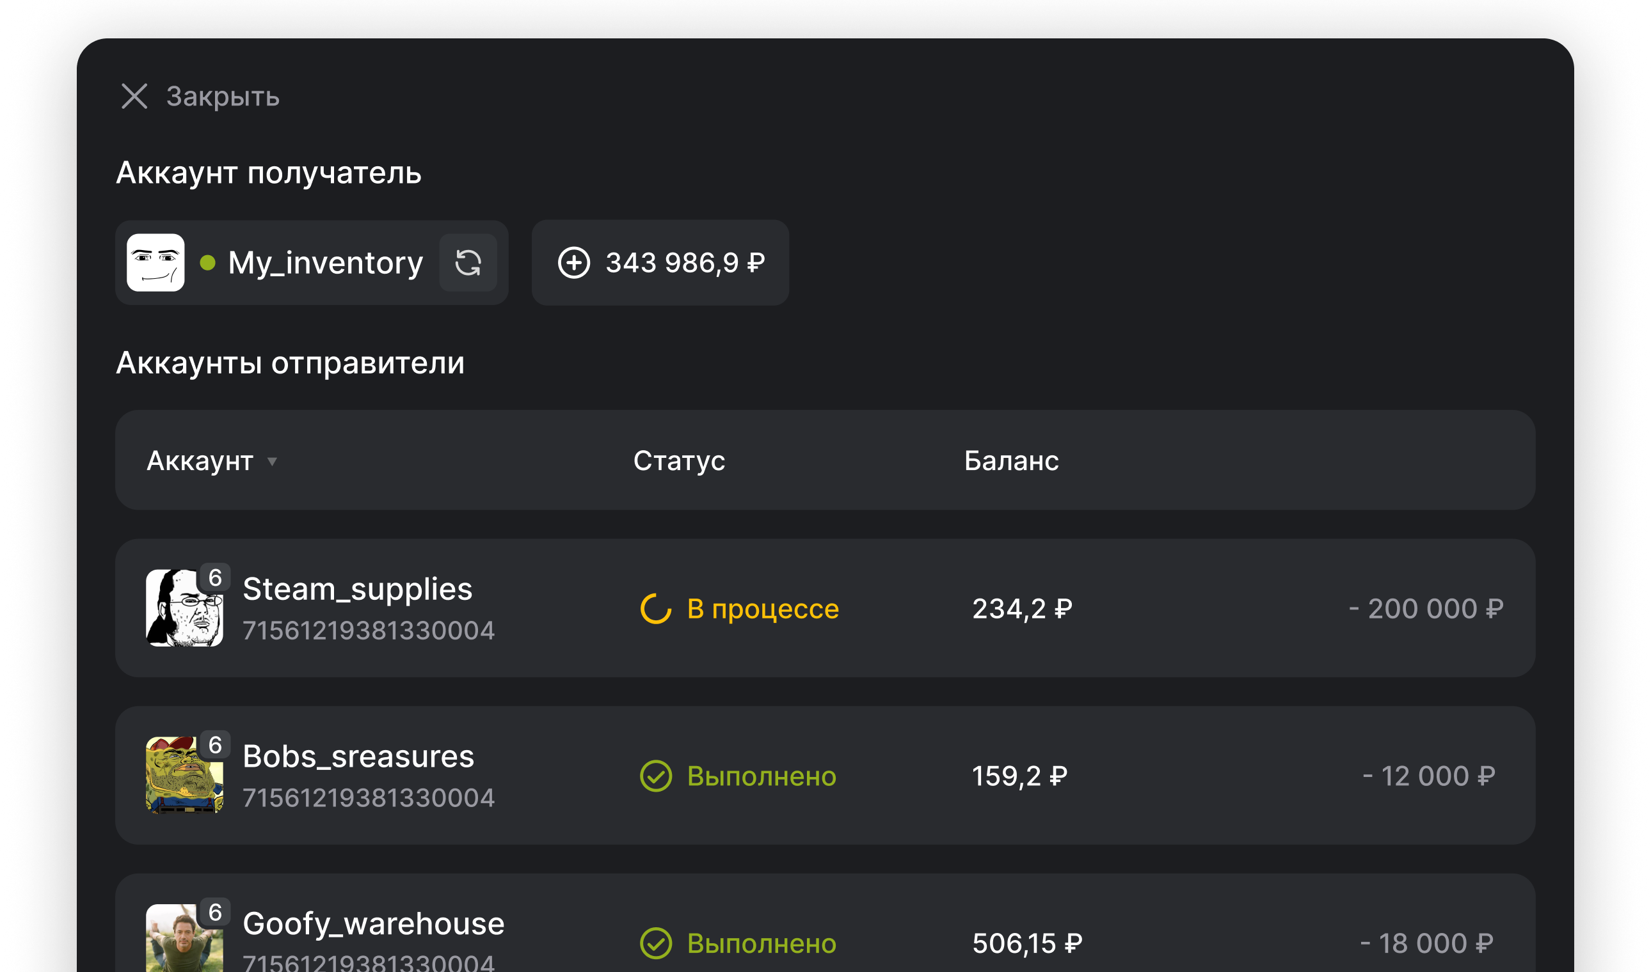Click the Bobs_sreasures Pepe avatar
Viewport: 1651px width, 972px height.
point(184,776)
